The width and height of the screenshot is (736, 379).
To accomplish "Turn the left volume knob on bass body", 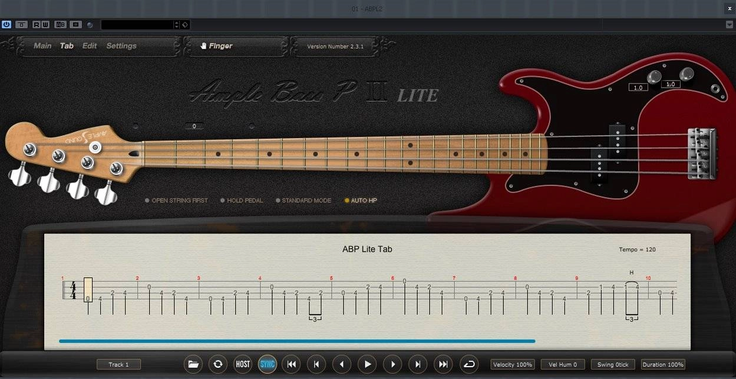I will 654,77.
